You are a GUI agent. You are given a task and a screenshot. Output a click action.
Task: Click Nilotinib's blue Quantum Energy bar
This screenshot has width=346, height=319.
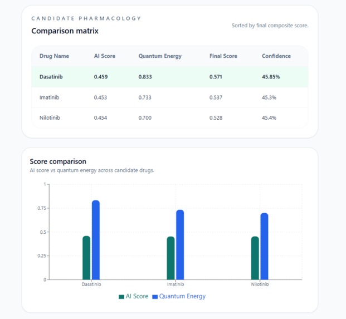[x=264, y=246]
